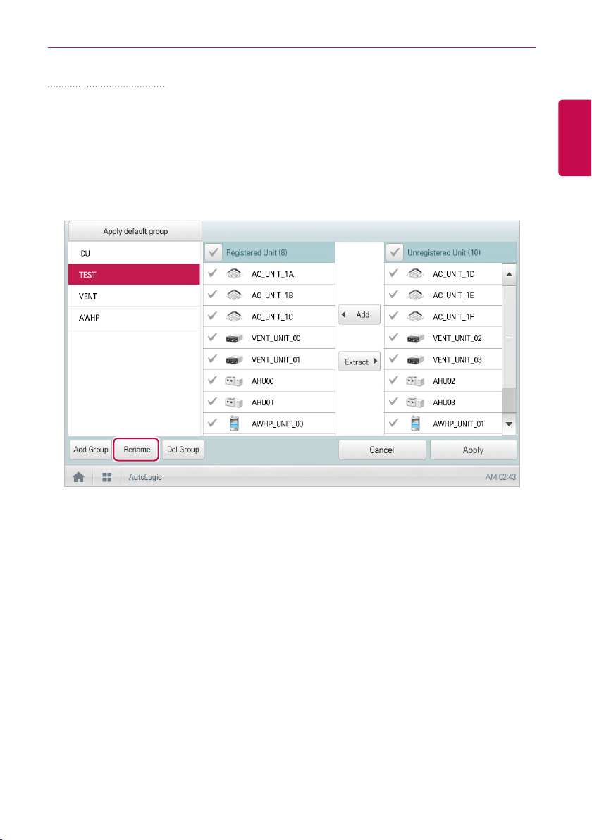Check the VENT_UNIT_00 checkmark
The height and width of the screenshot is (840, 592).
pos(213,338)
